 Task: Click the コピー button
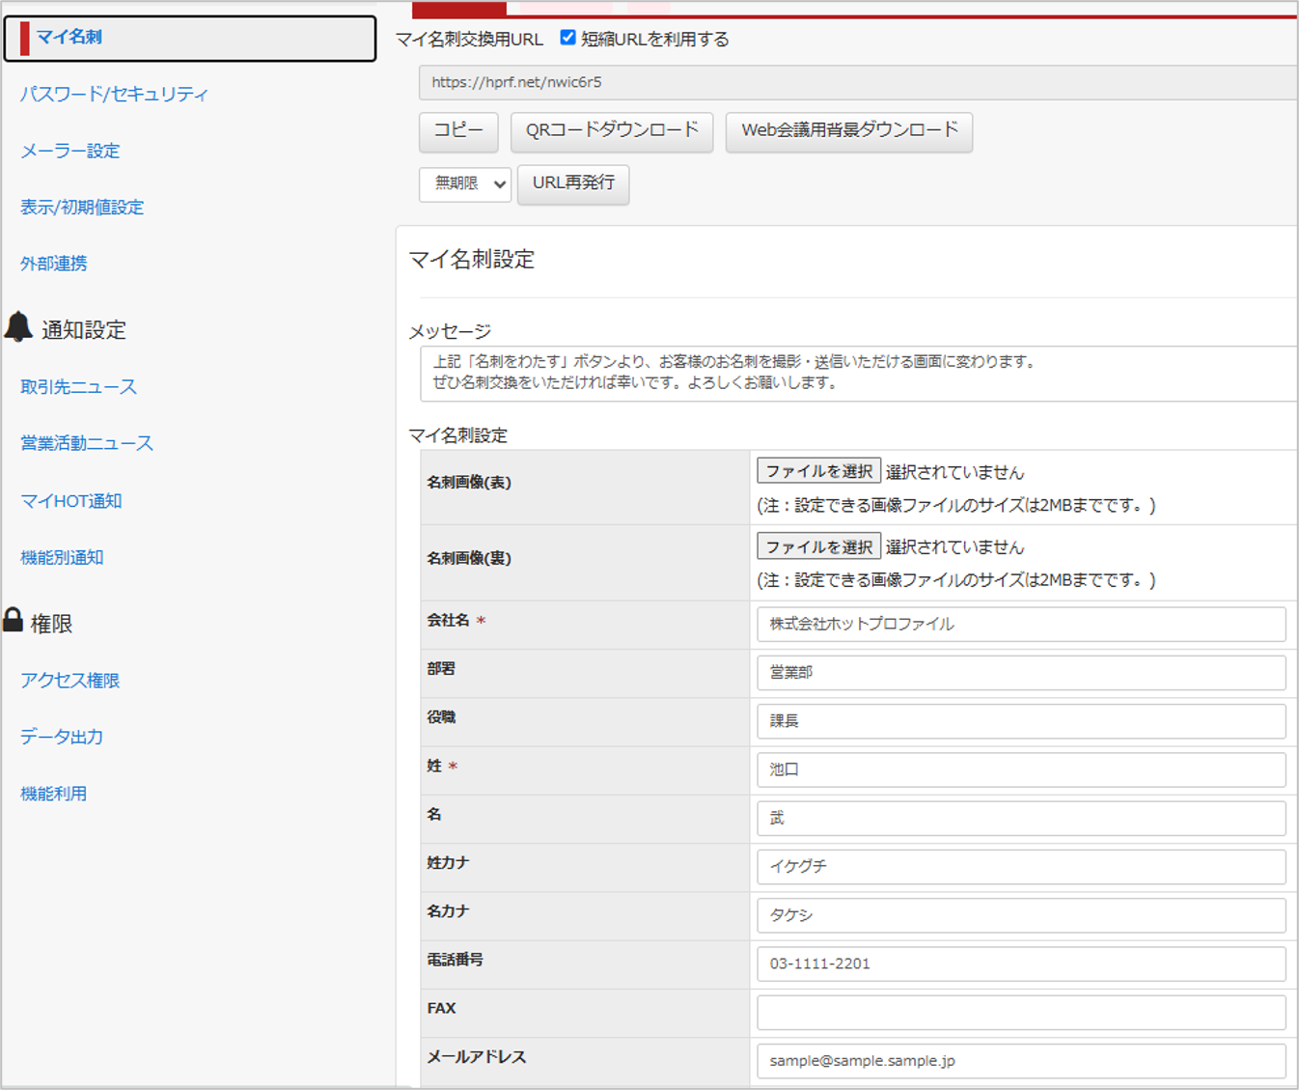[458, 131]
